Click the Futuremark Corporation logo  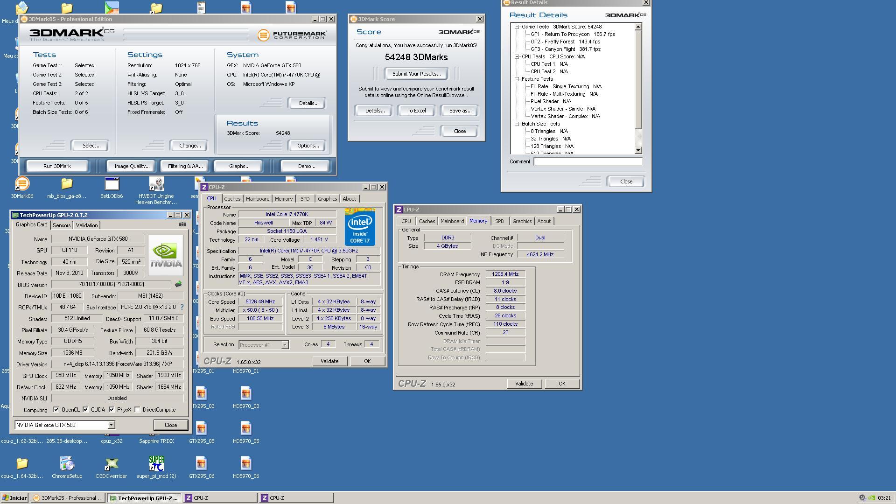[x=293, y=35]
